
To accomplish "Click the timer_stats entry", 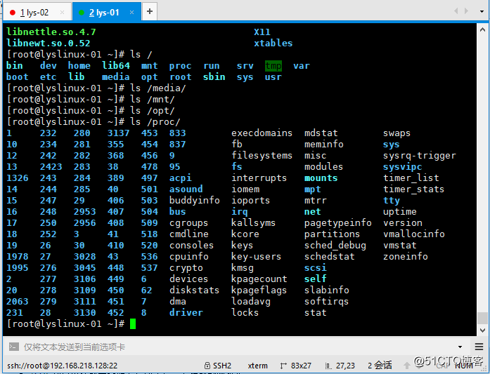I will tap(413, 189).
